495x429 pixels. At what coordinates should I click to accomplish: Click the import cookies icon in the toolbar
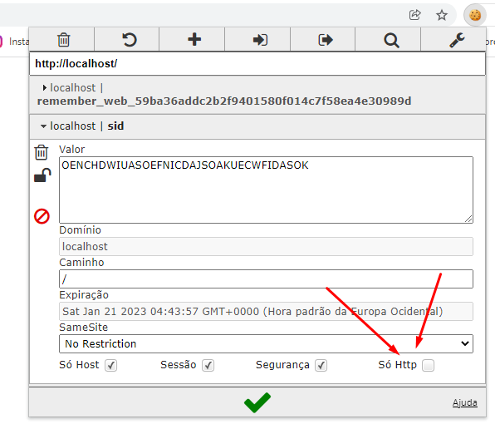coord(260,40)
